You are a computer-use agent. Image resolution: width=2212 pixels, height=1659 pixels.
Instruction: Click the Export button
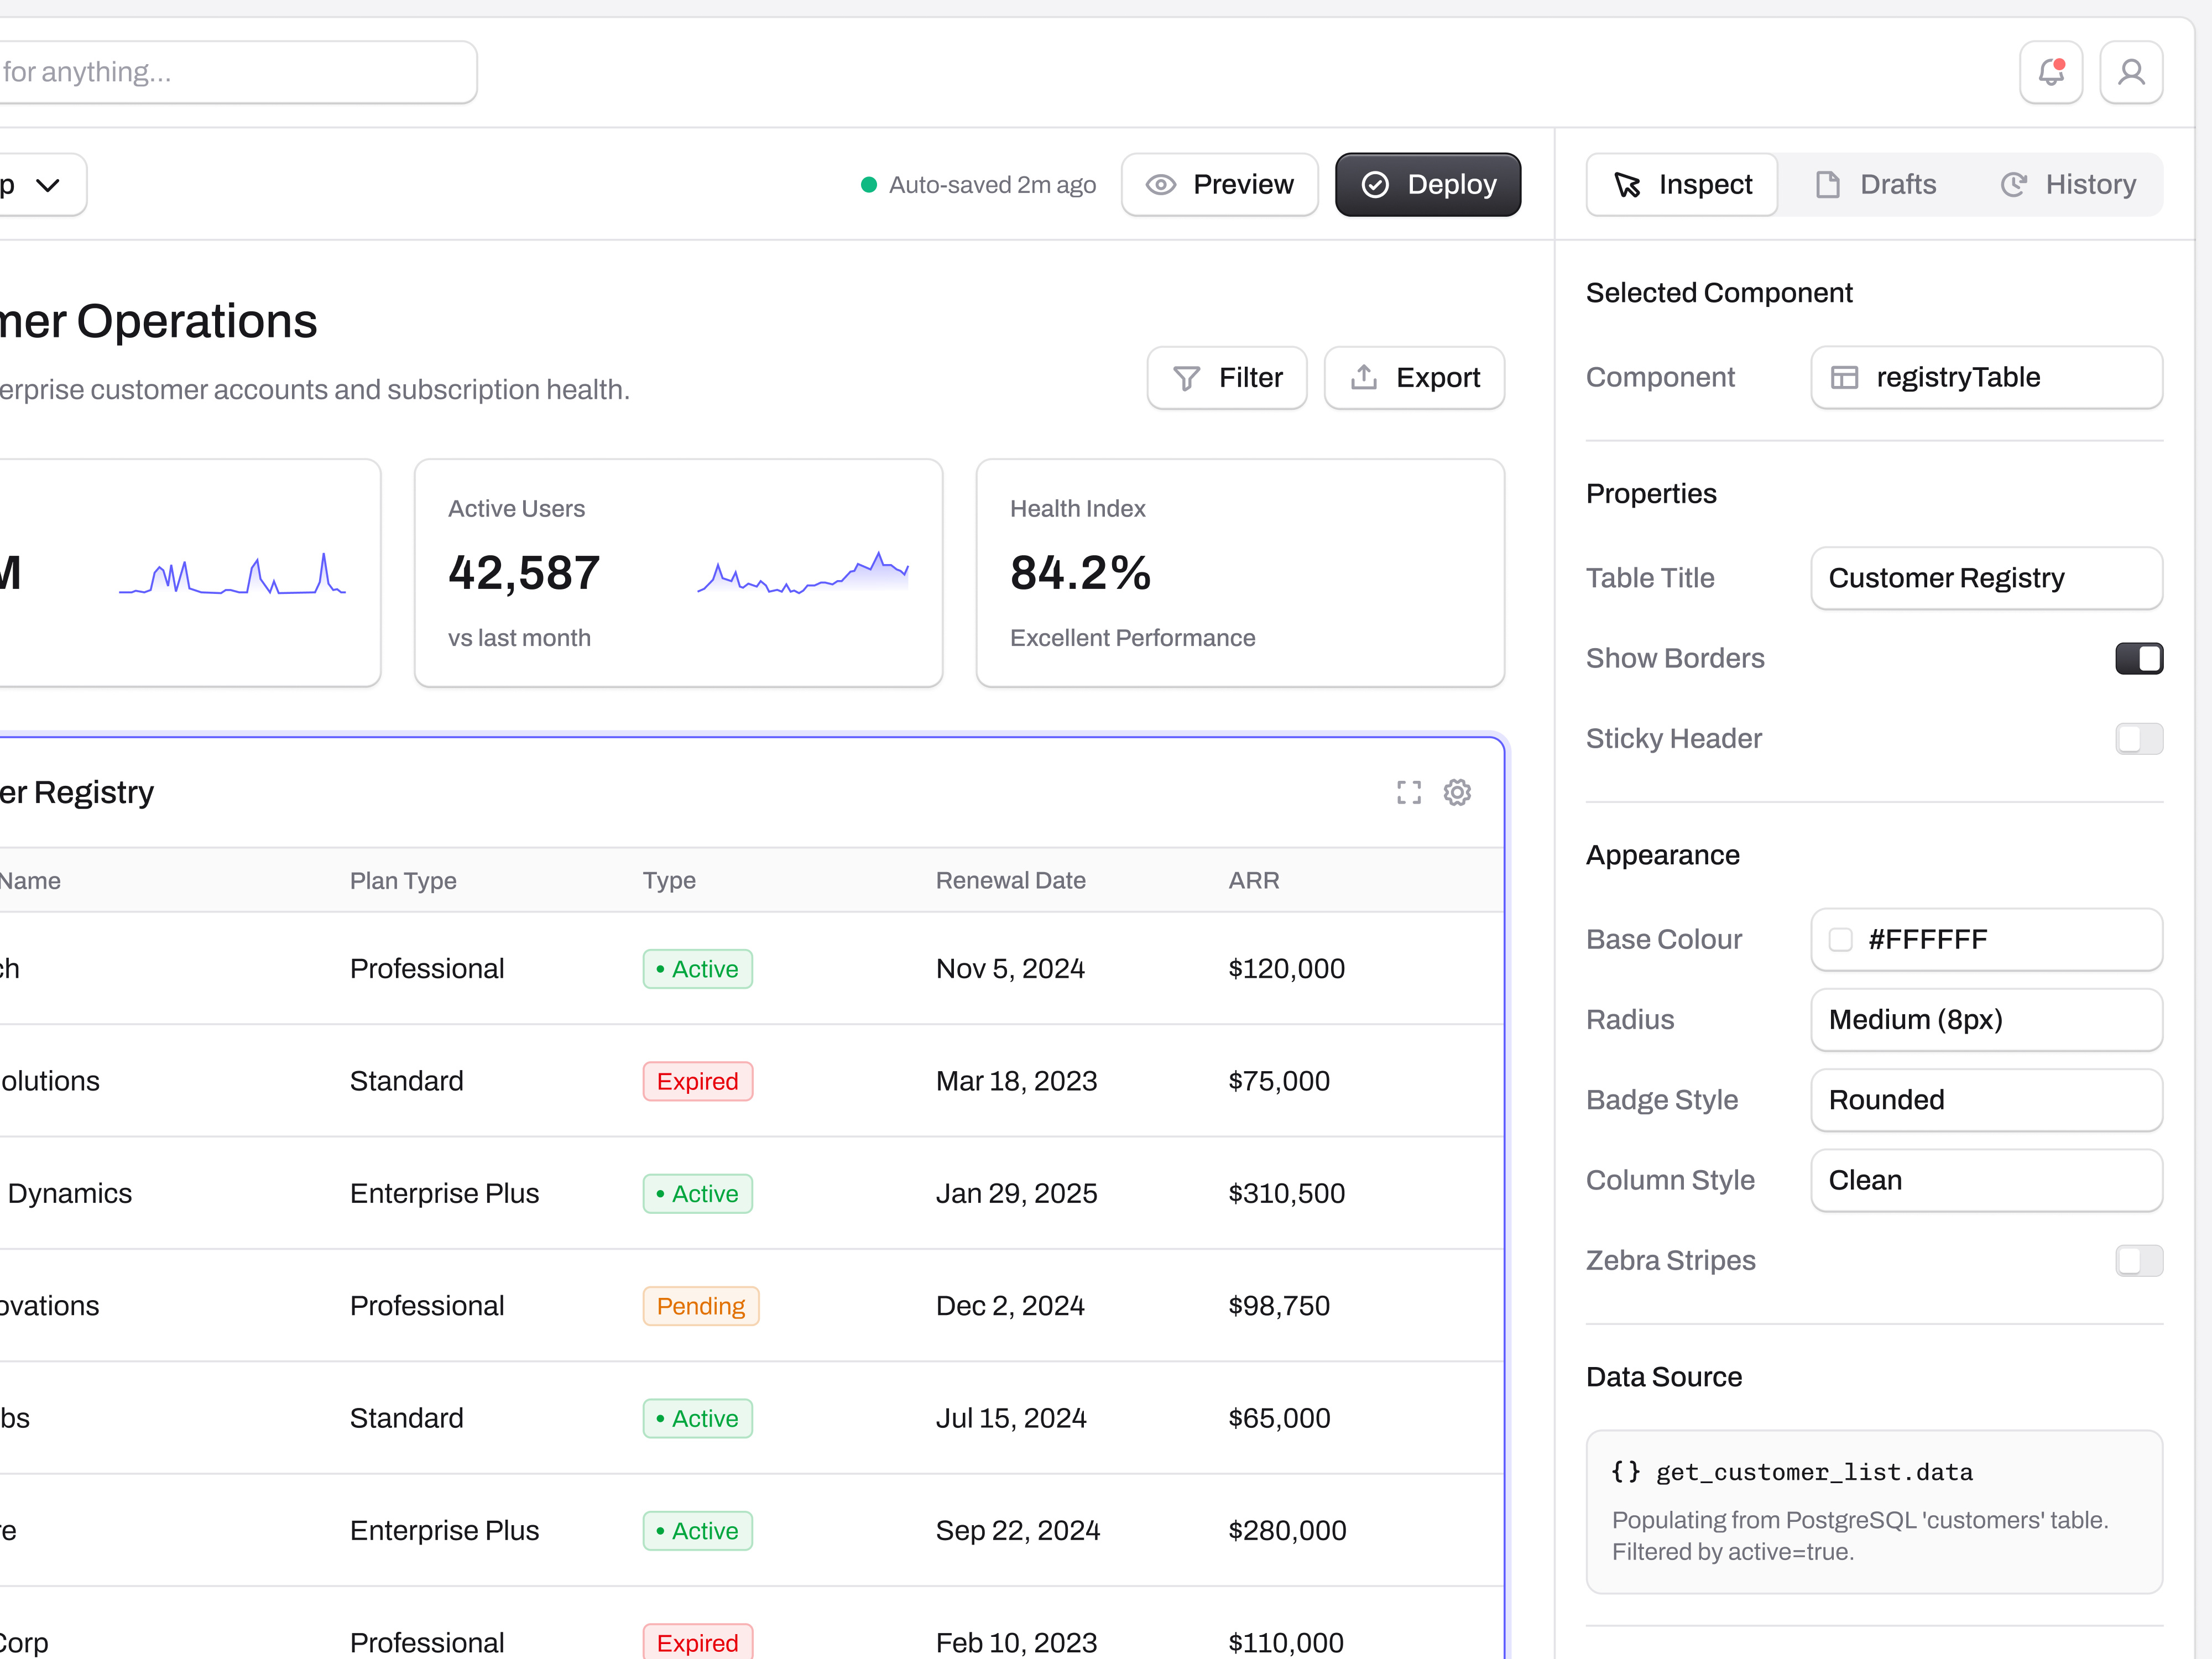click(x=1414, y=378)
